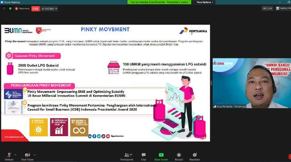Expand video options arrow beside Start Video
This screenshot has height=162, width=291.
click(x=35, y=154)
